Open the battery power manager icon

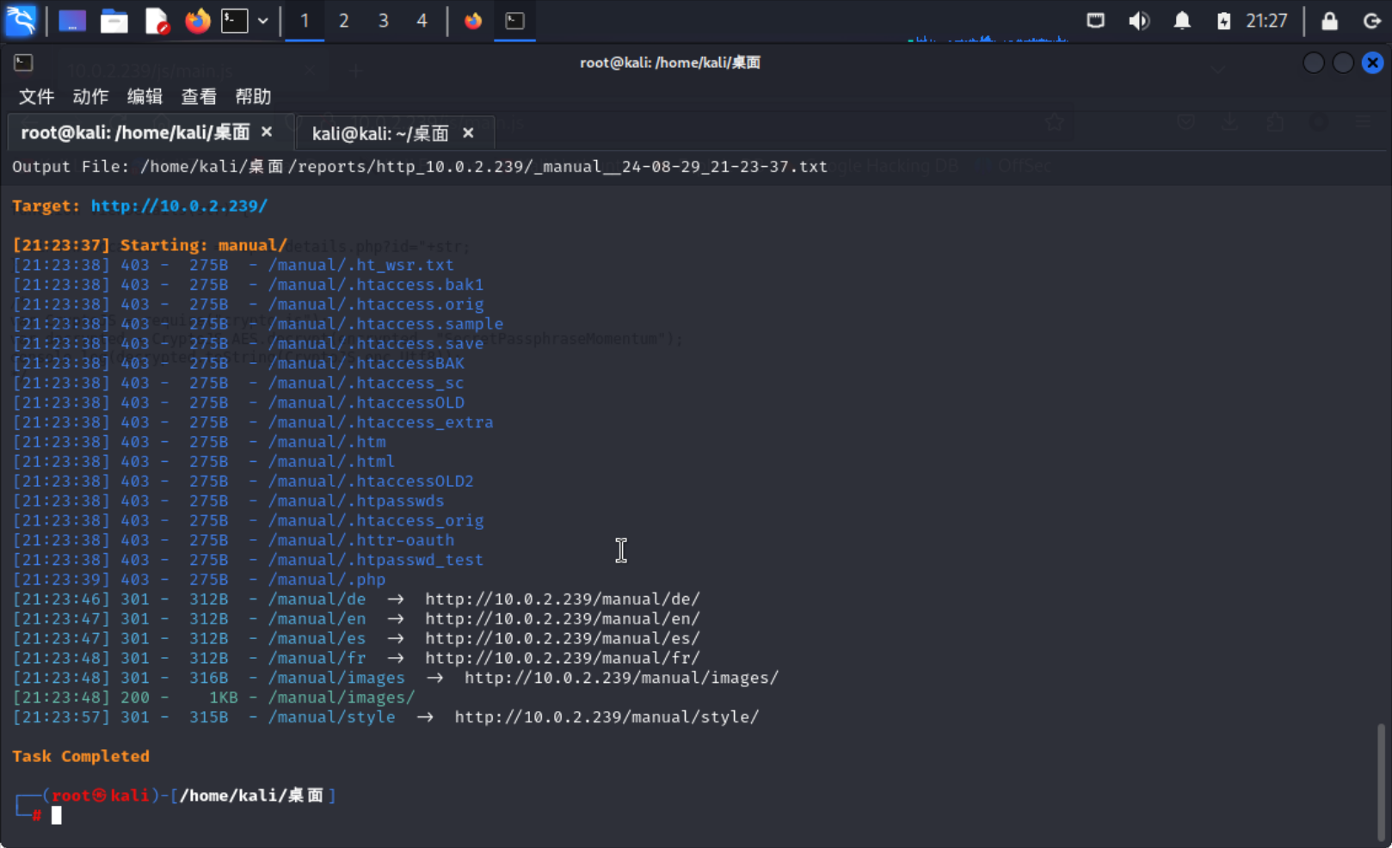pos(1223,21)
